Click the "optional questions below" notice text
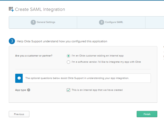This screenshot has width=164, height=121. 77,78
